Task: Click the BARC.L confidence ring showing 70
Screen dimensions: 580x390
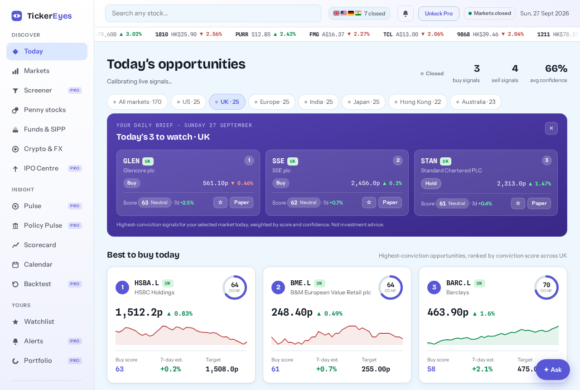Action: [546, 288]
